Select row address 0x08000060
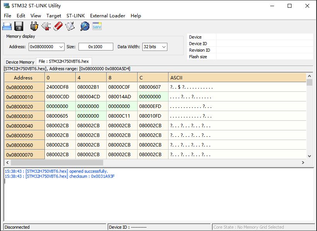The image size is (317, 231). 24,145
